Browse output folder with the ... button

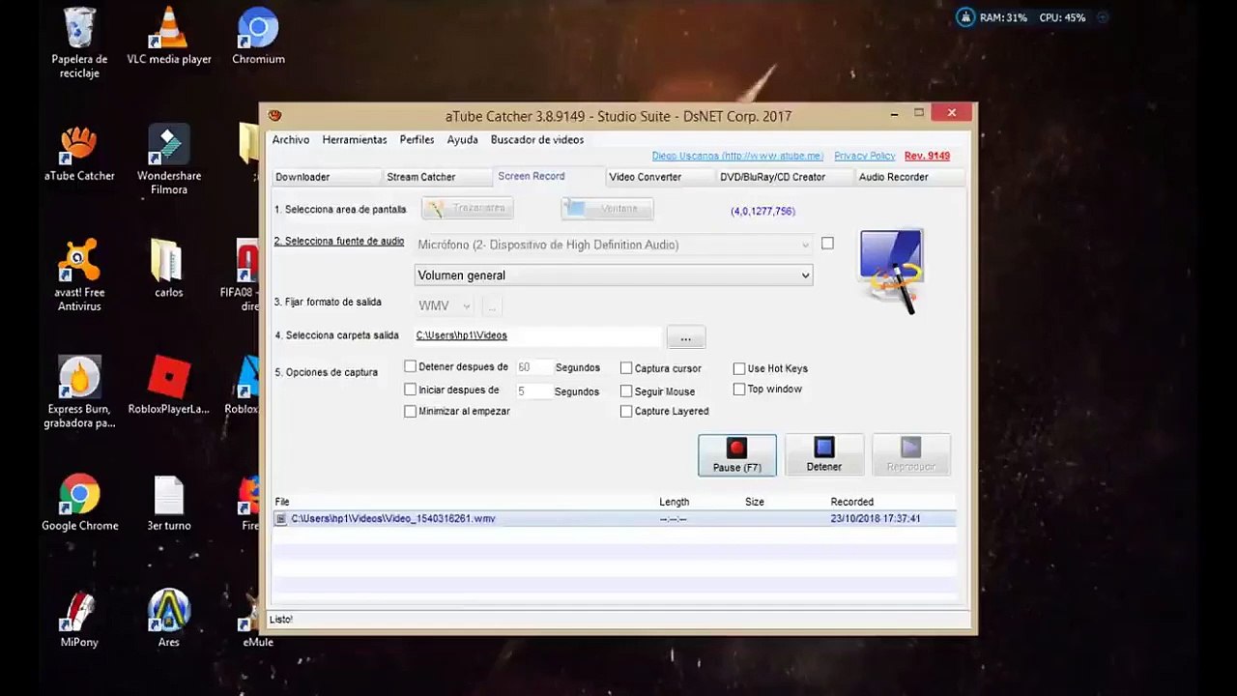pos(685,337)
